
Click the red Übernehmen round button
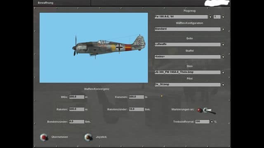pyautogui.click(x=44, y=137)
